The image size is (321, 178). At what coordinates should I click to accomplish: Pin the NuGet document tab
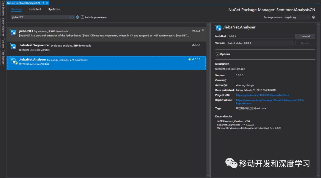pos(43,3)
